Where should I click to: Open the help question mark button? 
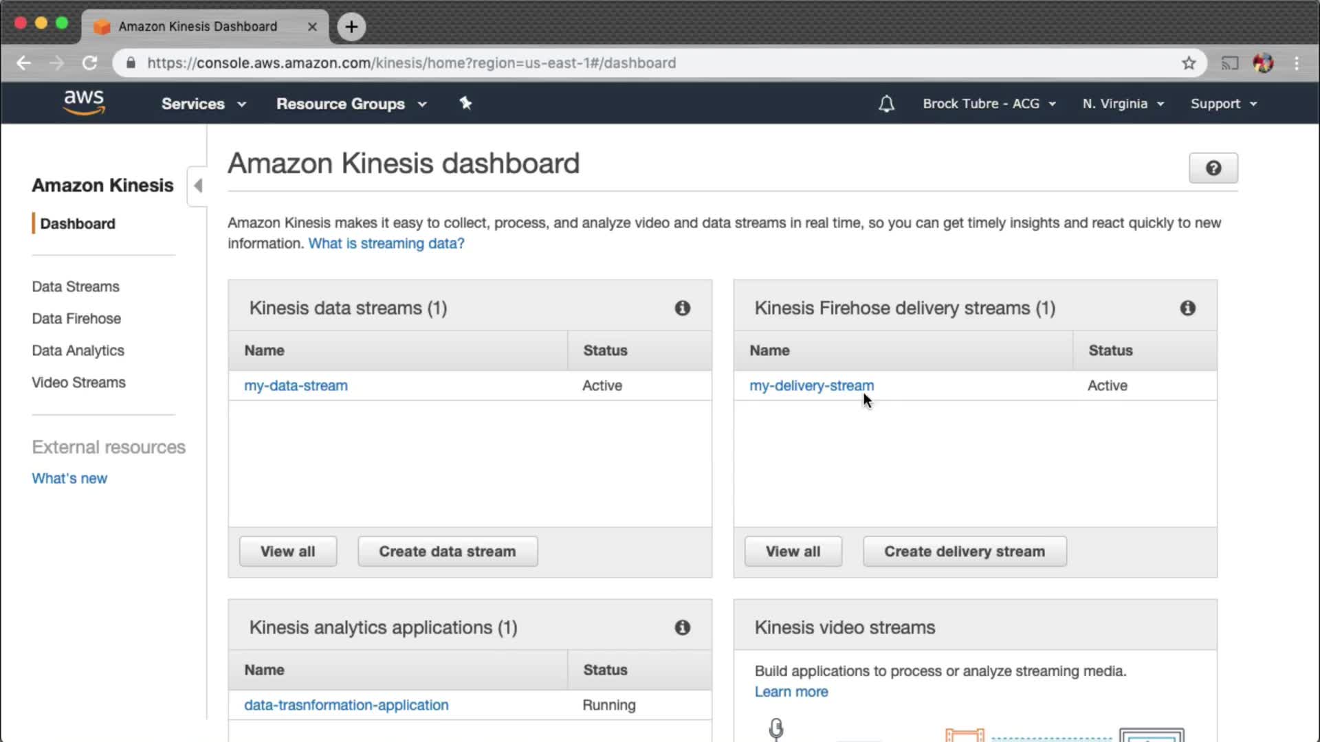point(1213,168)
